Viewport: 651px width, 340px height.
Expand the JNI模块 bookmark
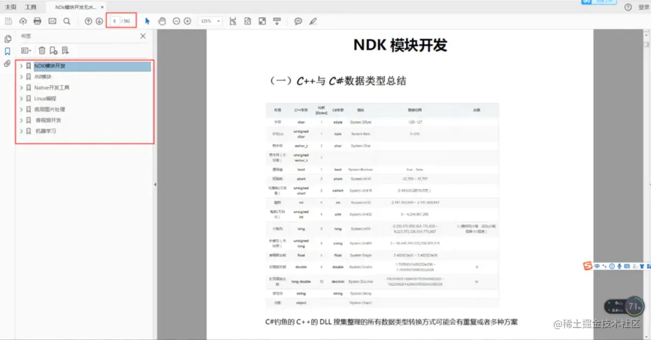(x=21, y=76)
